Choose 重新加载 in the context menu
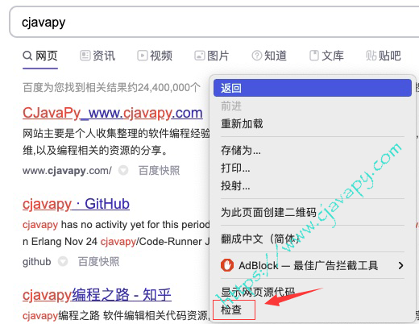The width and height of the screenshot is (419, 324). (313, 124)
